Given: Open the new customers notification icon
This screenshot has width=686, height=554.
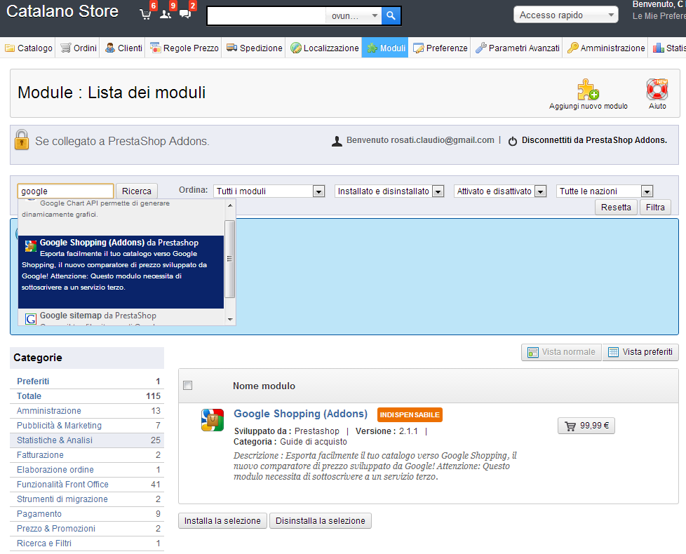Looking at the screenshot, I should [166, 14].
